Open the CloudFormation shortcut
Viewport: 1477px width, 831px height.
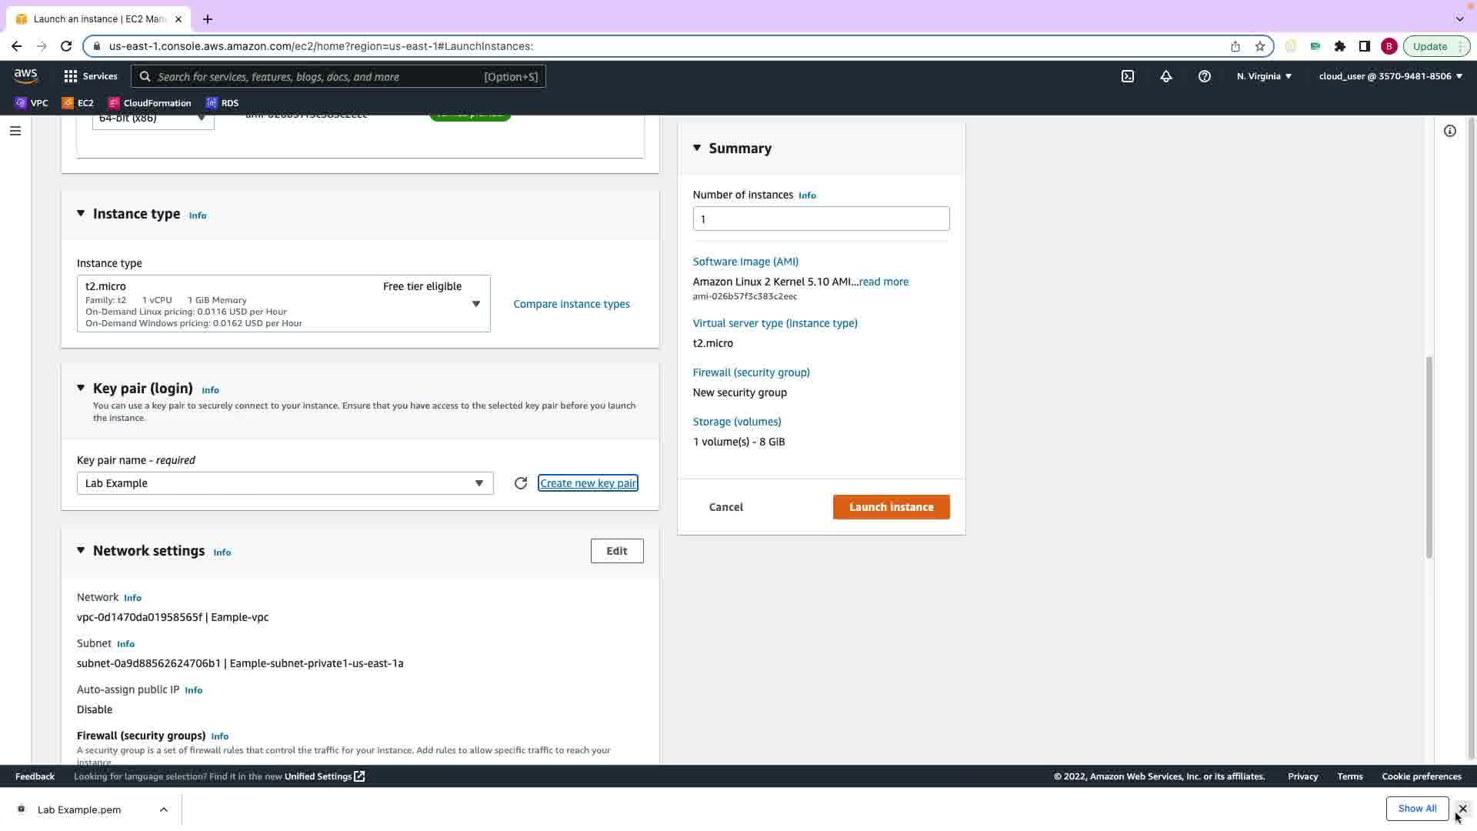pos(150,103)
